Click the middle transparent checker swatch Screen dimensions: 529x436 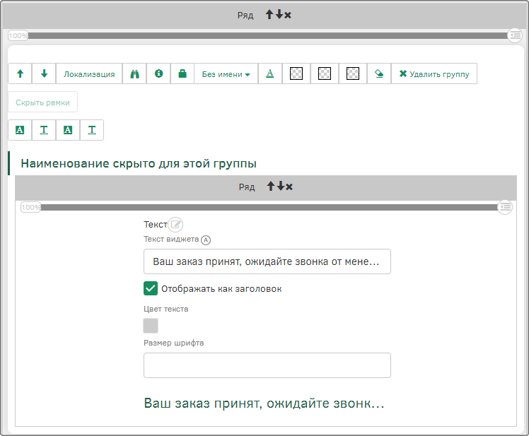325,73
